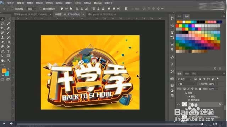Select the Lasso tool

(2, 24)
